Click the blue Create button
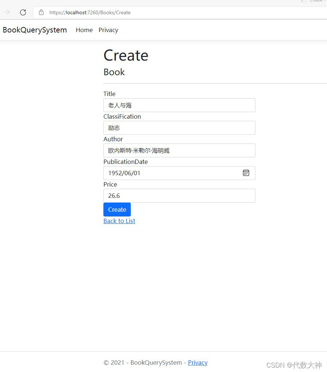Image resolution: width=327 pixels, height=372 pixels. [x=117, y=210]
